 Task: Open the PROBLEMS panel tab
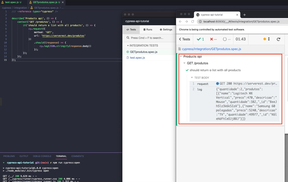[x=9, y=156]
